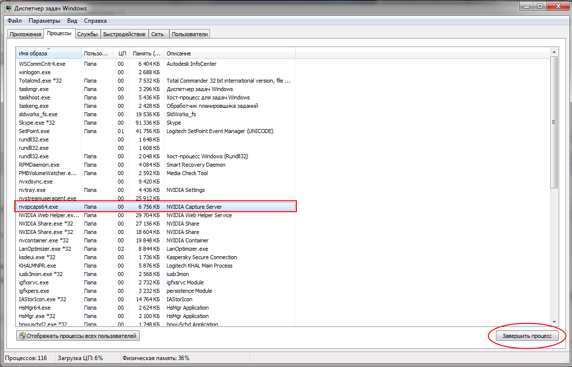This screenshot has width=572, height=367.
Task: Select the igfxsrvc.exe process row
Action: coord(156,282)
